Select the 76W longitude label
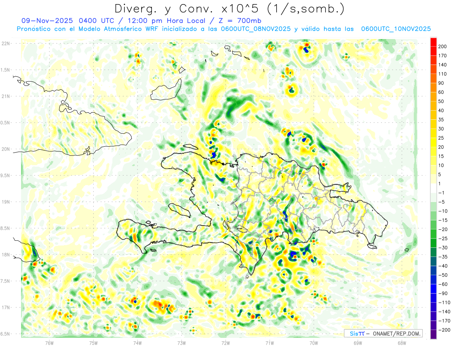The height and width of the screenshot is (348, 451). point(49,343)
